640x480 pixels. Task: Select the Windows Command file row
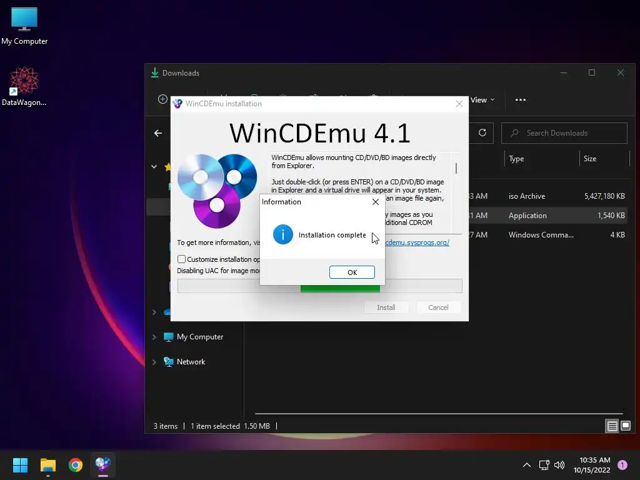coord(547,235)
